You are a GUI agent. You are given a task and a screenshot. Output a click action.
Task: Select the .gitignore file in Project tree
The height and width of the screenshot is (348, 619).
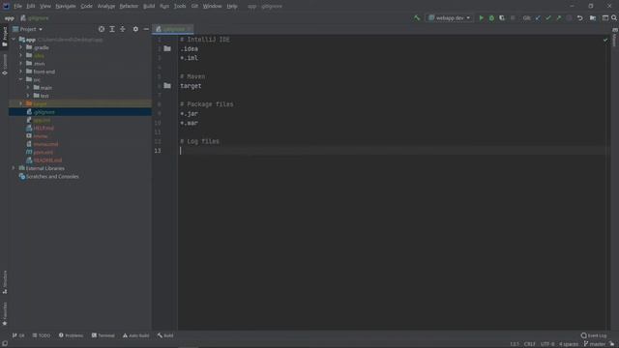(x=80, y=112)
